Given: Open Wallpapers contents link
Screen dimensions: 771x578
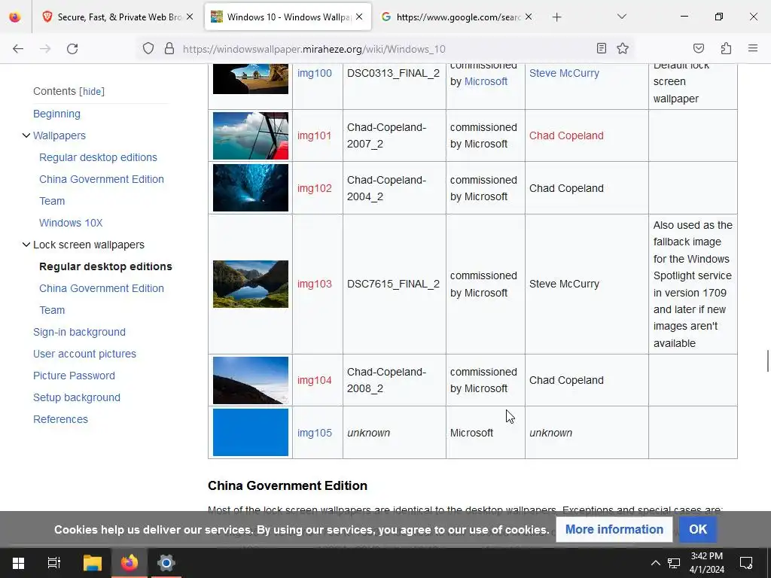Looking at the screenshot, I should pos(59,135).
